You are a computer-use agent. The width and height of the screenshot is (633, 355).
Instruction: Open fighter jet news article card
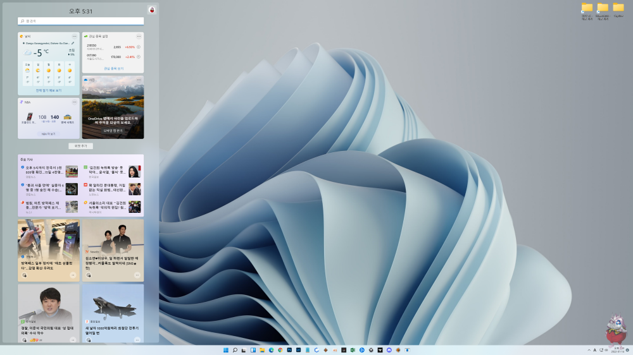[x=113, y=313]
